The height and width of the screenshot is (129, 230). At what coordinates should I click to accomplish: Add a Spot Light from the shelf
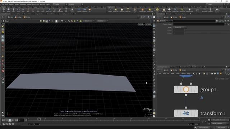[x=122, y=10]
